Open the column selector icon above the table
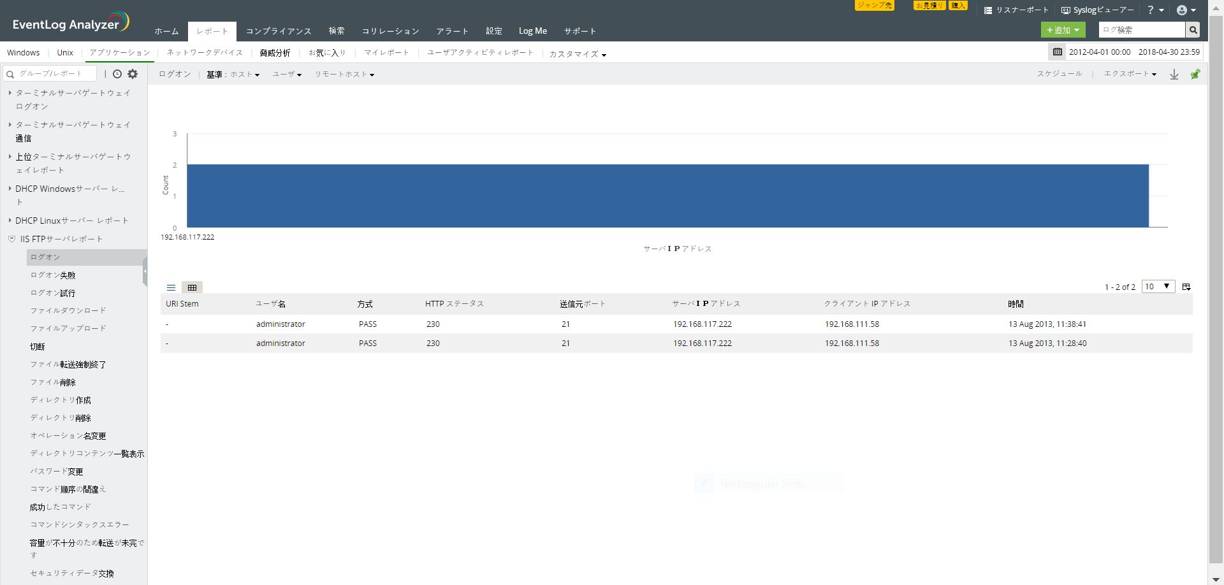The width and height of the screenshot is (1224, 585). (1186, 287)
